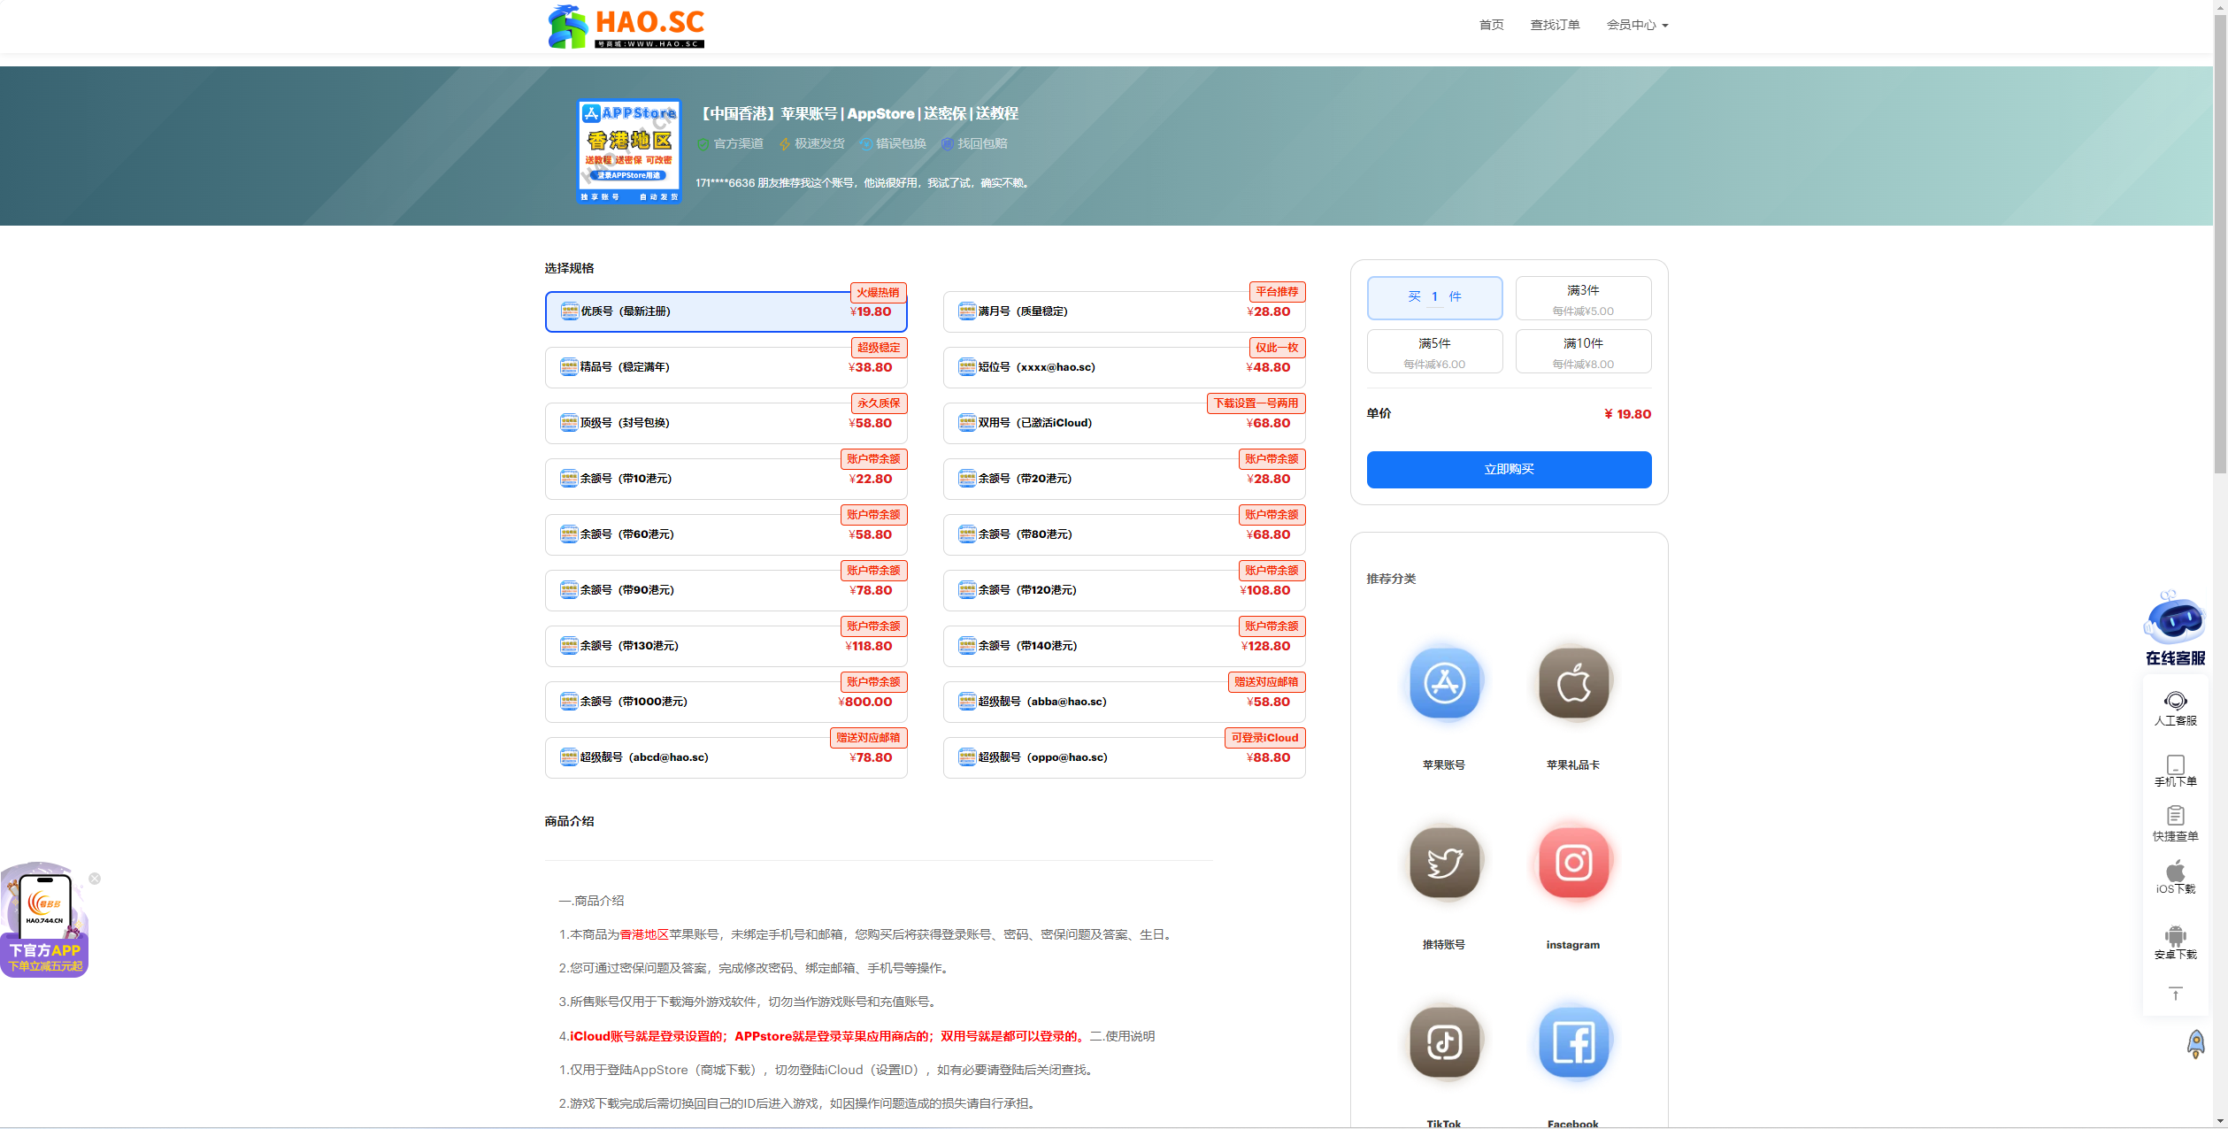Viewport: 2228px width, 1129px height.
Task: Select the 满10件 quantity discount tier
Action: pos(1583,352)
